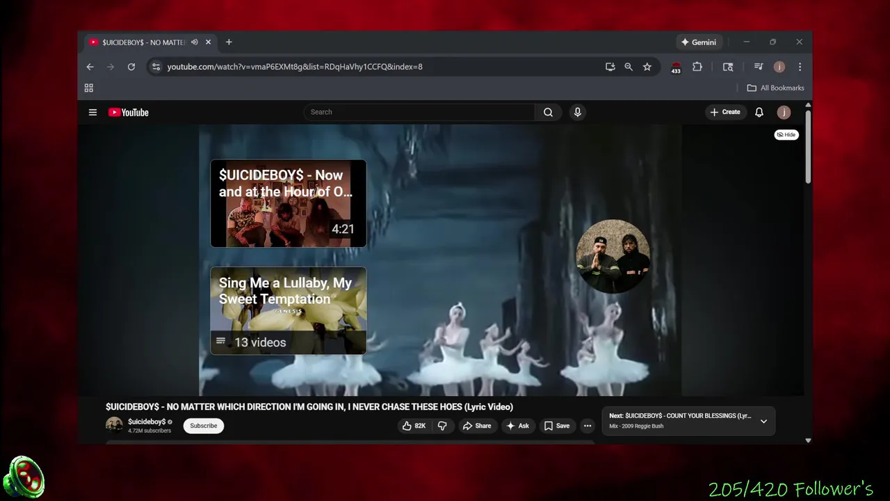890x501 pixels.
Task: Click the Ask button
Action: click(x=517, y=426)
